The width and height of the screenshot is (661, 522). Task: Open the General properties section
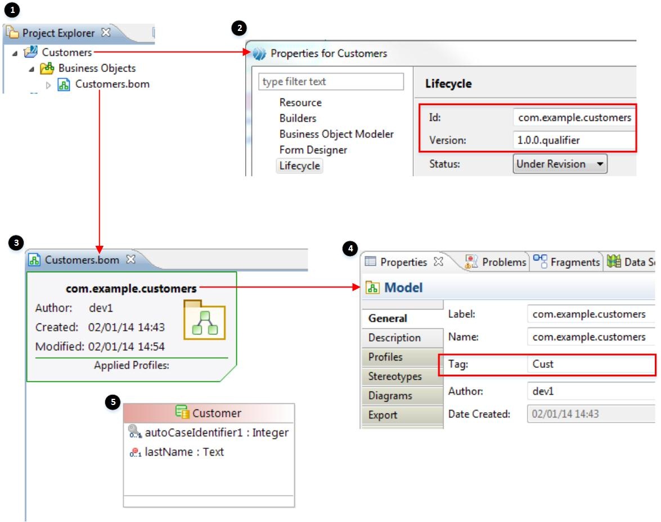pos(403,318)
